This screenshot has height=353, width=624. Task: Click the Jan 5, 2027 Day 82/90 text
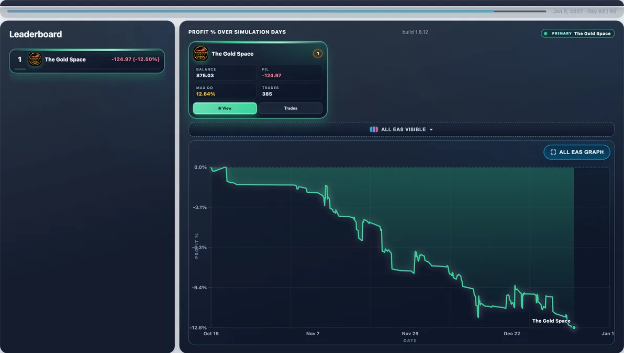(584, 11)
